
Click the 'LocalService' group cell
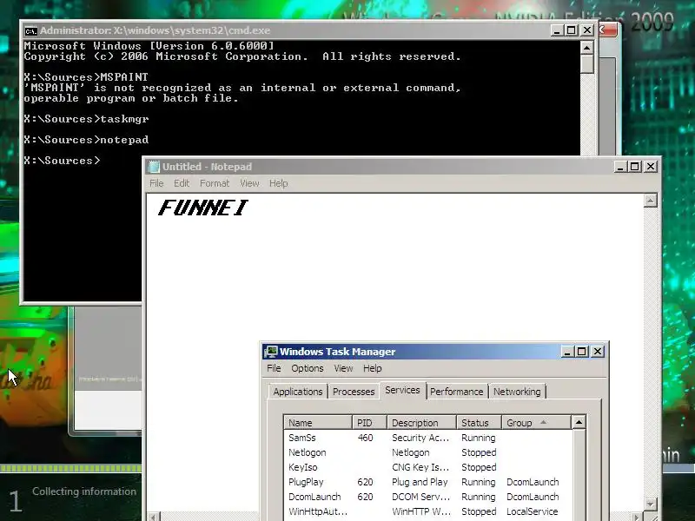[532, 511]
